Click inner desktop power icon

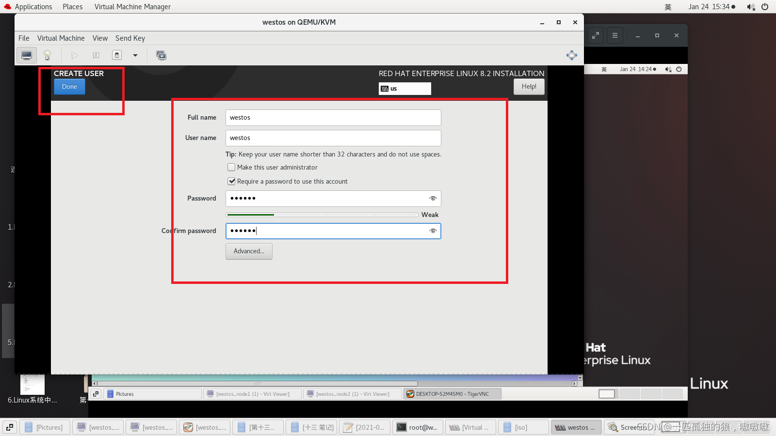coord(679,69)
